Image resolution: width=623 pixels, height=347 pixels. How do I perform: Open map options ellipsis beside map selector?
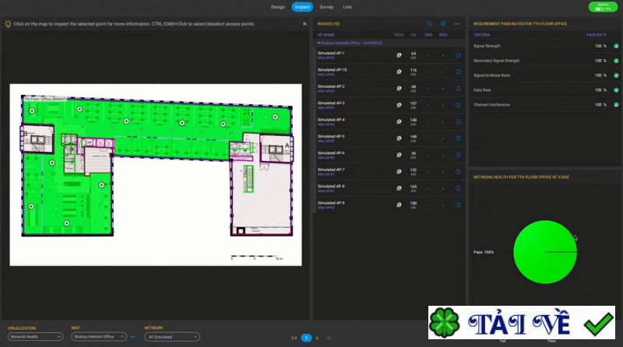point(132,337)
